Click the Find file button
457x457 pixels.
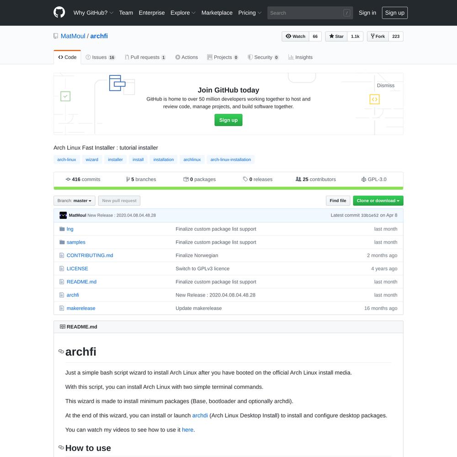point(338,201)
